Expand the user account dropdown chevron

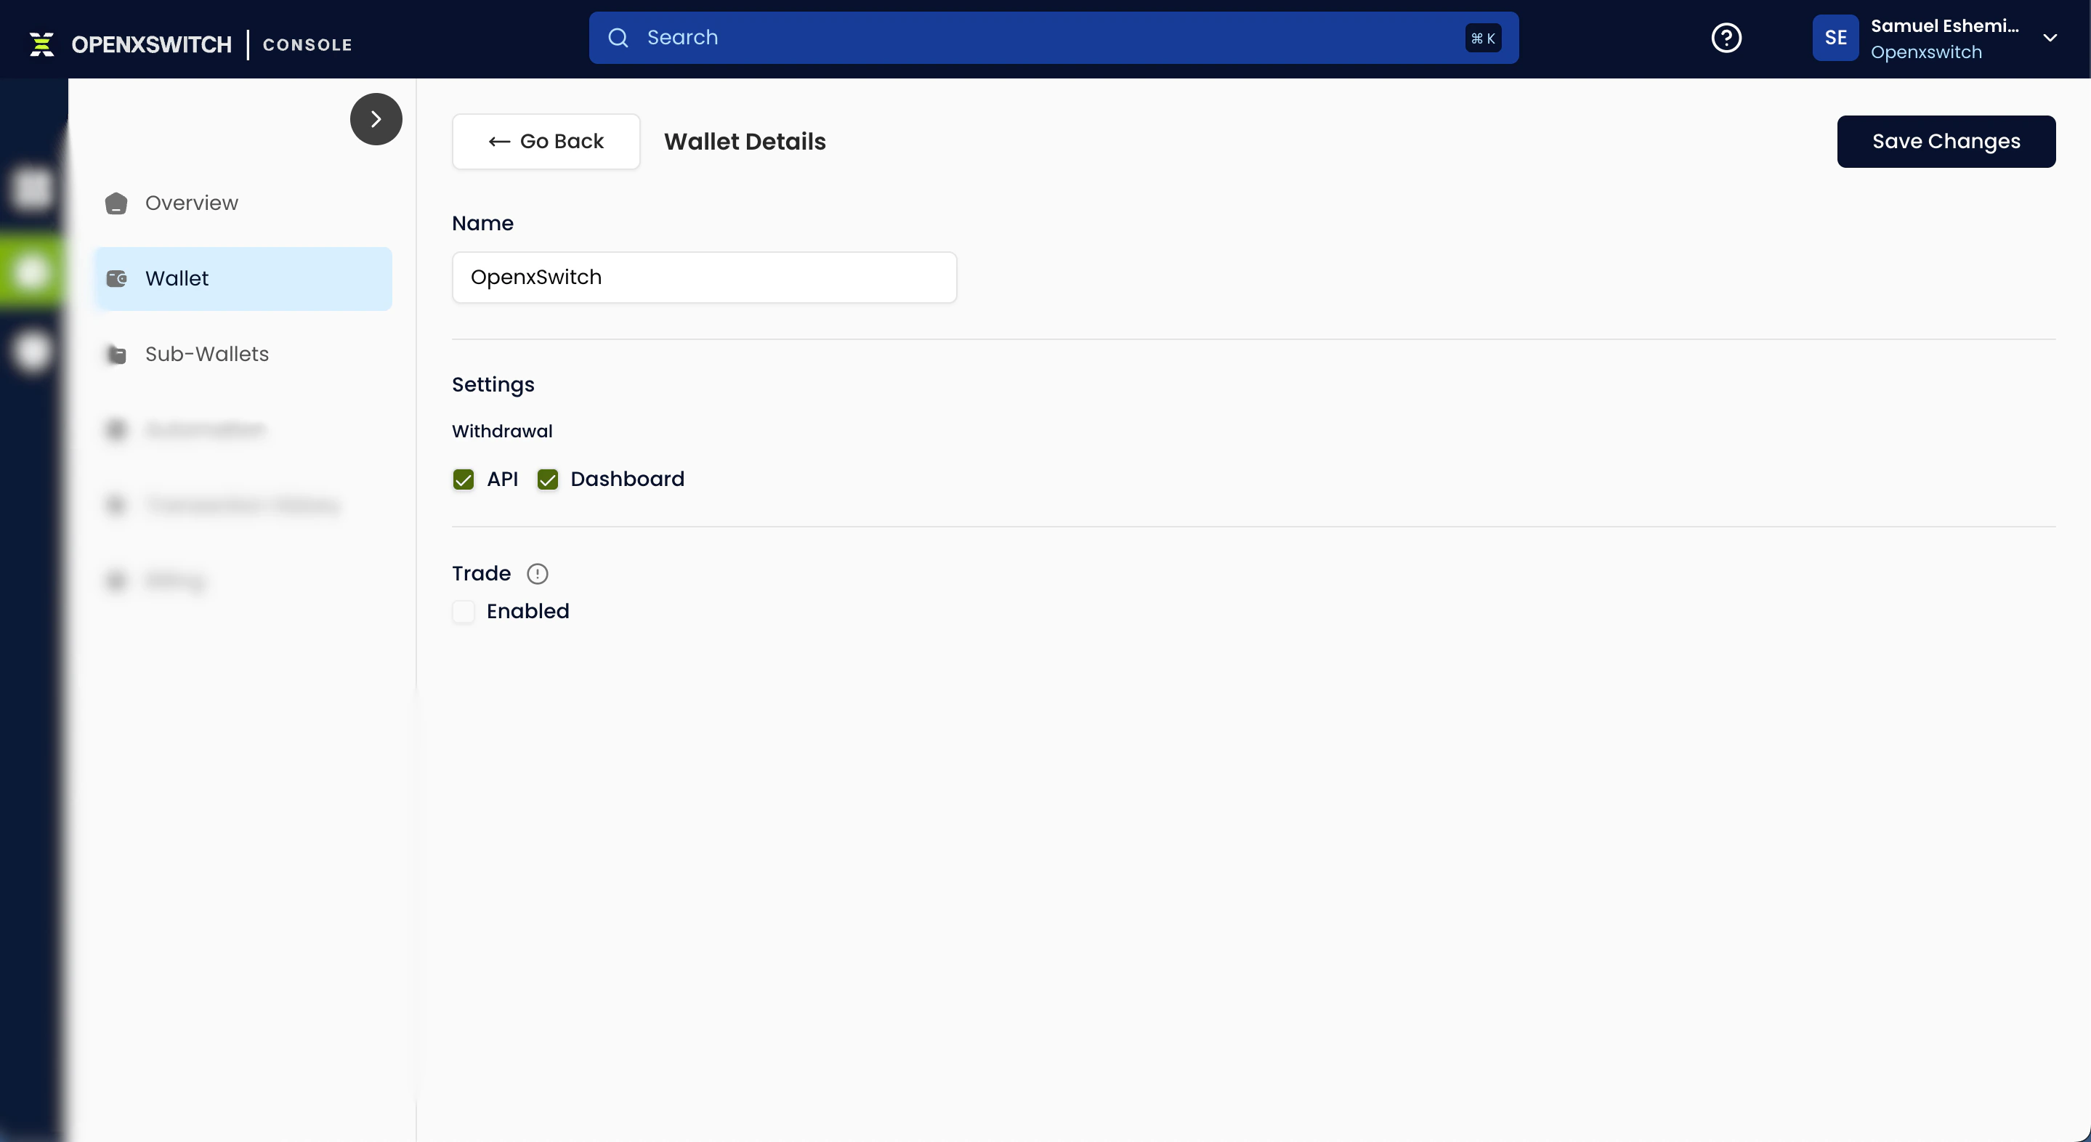[2050, 39]
